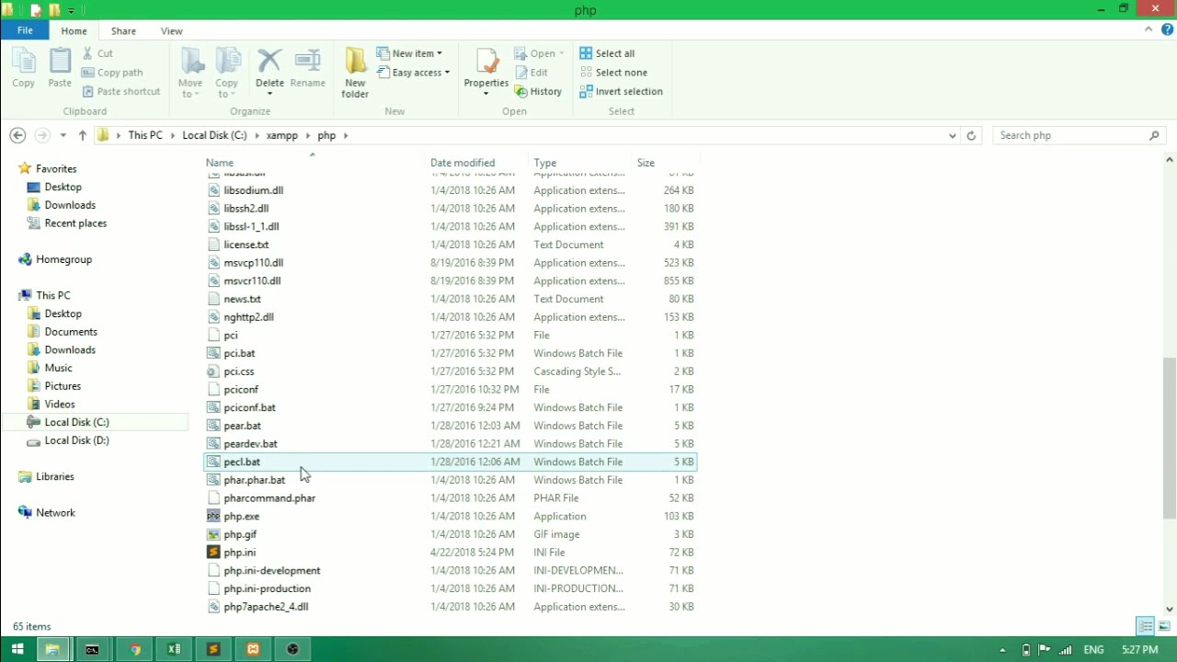
Task: Click the search magnifier icon
Action: point(1155,135)
